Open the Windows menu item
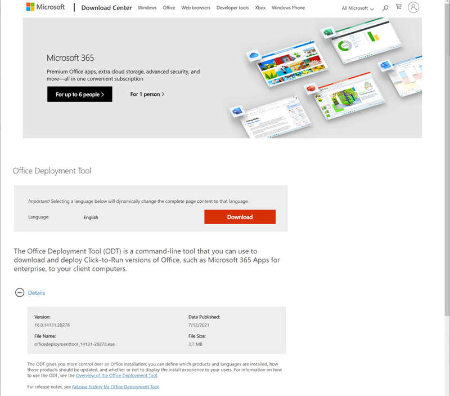 click(147, 8)
